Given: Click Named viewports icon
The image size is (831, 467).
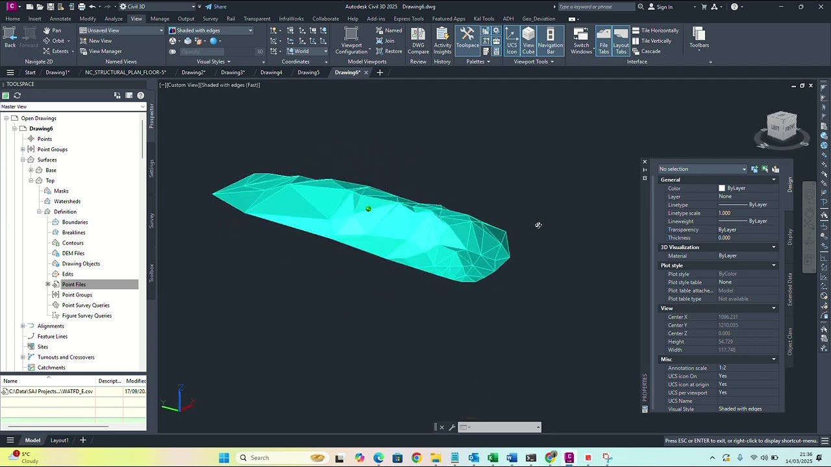Looking at the screenshot, I should 388,30.
